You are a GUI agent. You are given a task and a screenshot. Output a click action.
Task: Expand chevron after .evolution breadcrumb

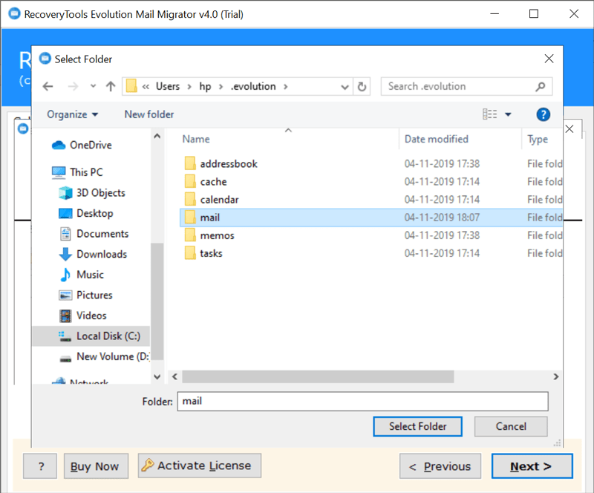286,87
